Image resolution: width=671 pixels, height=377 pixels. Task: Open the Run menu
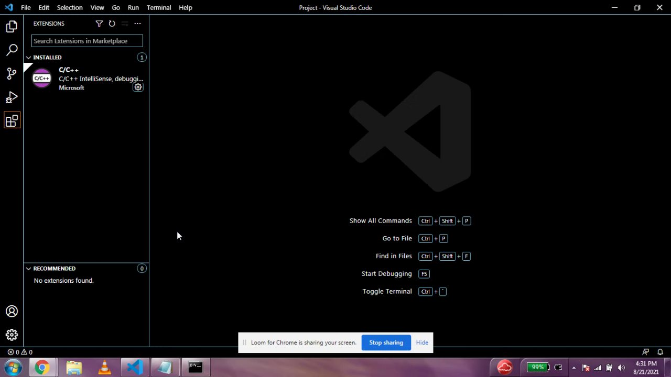133,7
